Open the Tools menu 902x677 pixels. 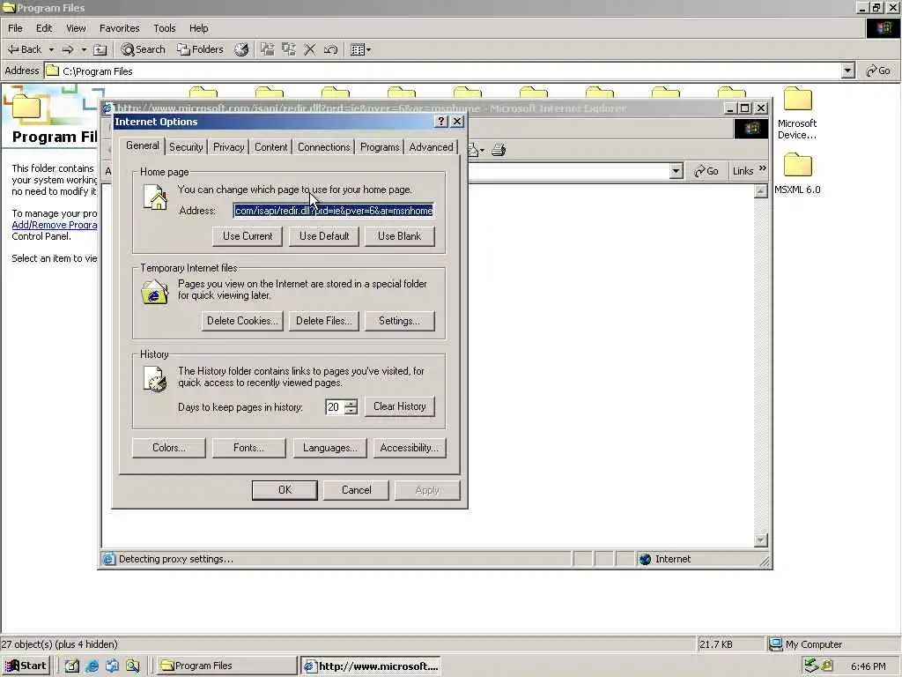165,28
